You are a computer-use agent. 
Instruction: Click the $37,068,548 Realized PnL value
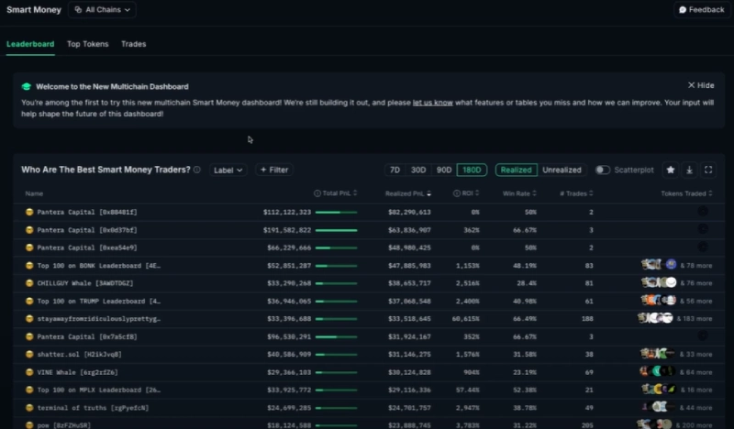(x=409, y=301)
